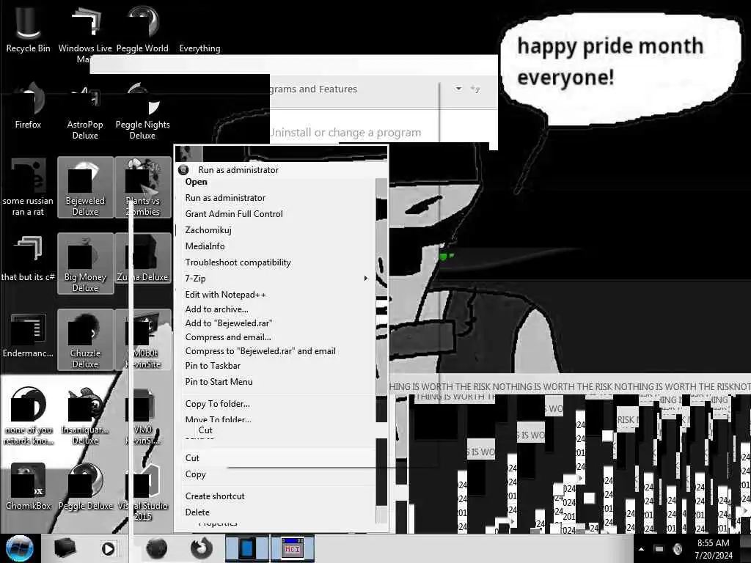Image resolution: width=751 pixels, height=563 pixels.
Task: Select the Zuma Deluxe desktop icon
Action: click(143, 259)
